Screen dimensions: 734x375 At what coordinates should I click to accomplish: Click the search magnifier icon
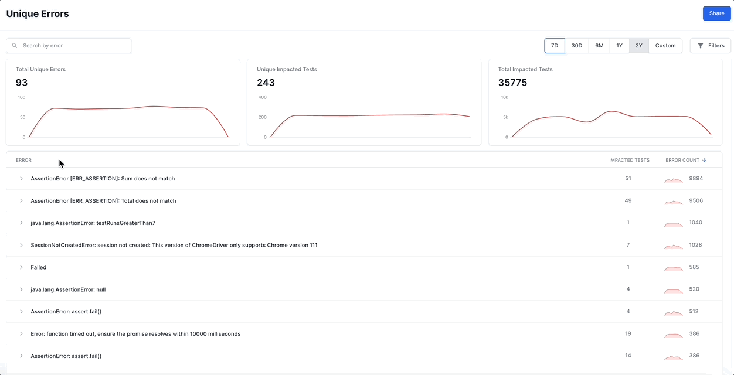pos(15,46)
